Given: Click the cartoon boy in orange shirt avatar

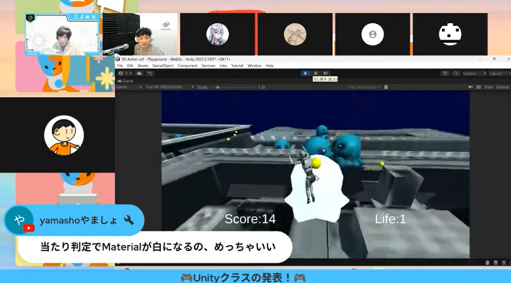Looking at the screenshot, I should [64, 135].
